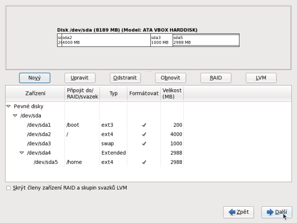Click the Velikost (MB) column header
Image resolution: width=297 pixels, height=223 pixels.
(172, 93)
